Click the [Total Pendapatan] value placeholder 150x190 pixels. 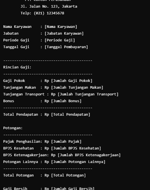[71, 115]
